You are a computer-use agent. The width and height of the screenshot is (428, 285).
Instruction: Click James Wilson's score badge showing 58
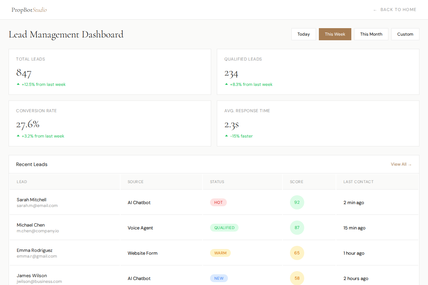click(x=297, y=278)
